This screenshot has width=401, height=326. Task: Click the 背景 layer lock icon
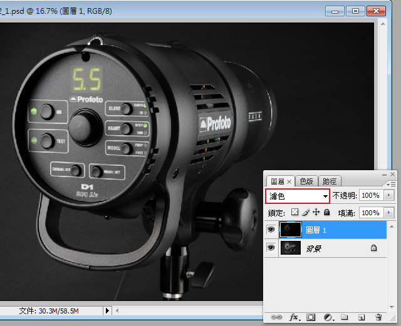pyautogui.click(x=373, y=248)
